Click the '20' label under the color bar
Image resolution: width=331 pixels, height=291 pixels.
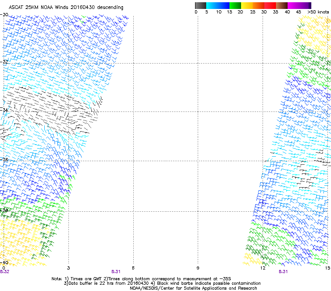(x=240, y=12)
